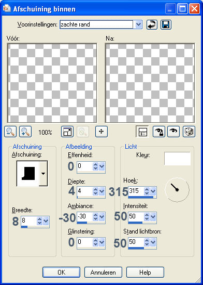
Task: Zoom out the preview with the magnifier
Action: (x=10, y=132)
